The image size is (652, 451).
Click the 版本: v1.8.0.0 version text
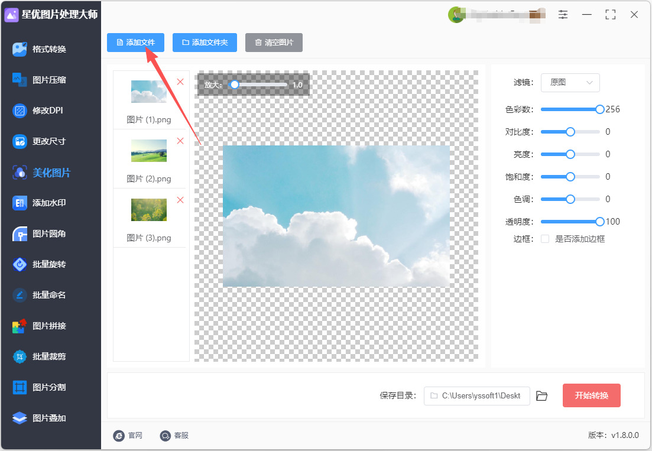click(614, 435)
